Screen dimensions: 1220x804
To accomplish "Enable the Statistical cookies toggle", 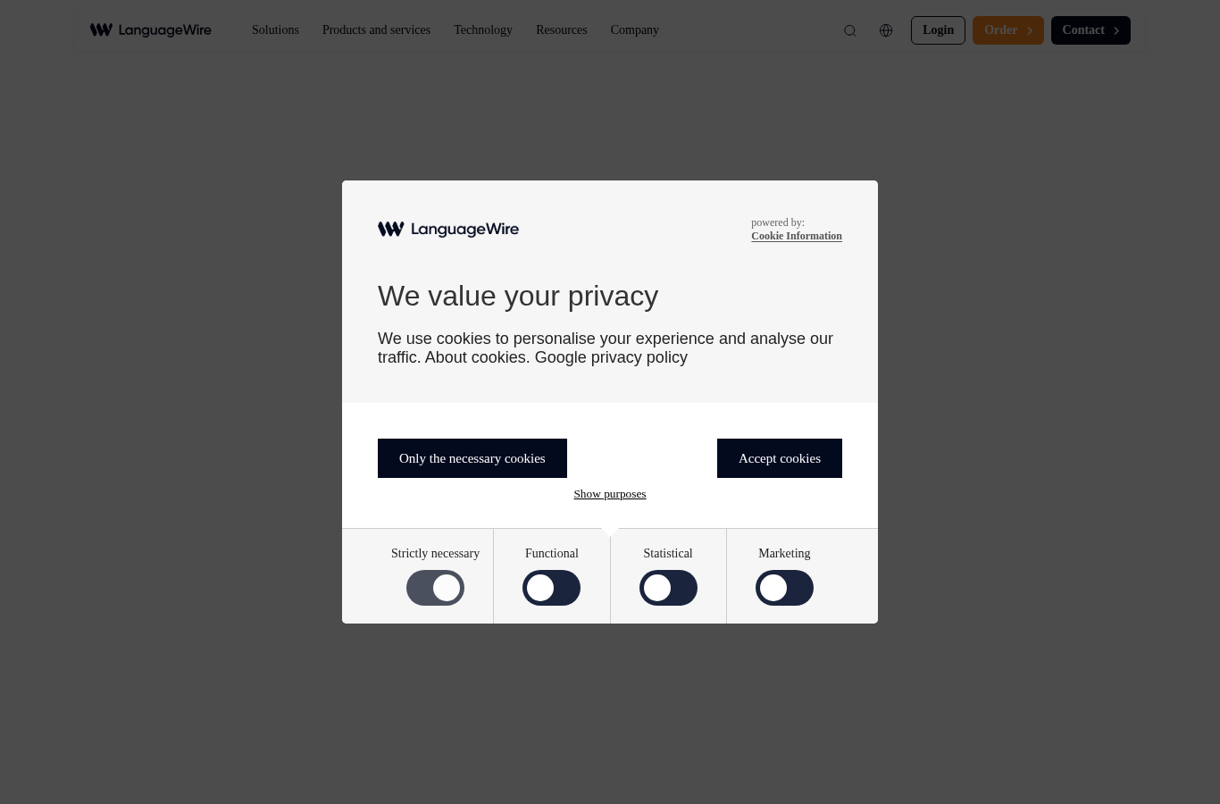I will tap(668, 588).
